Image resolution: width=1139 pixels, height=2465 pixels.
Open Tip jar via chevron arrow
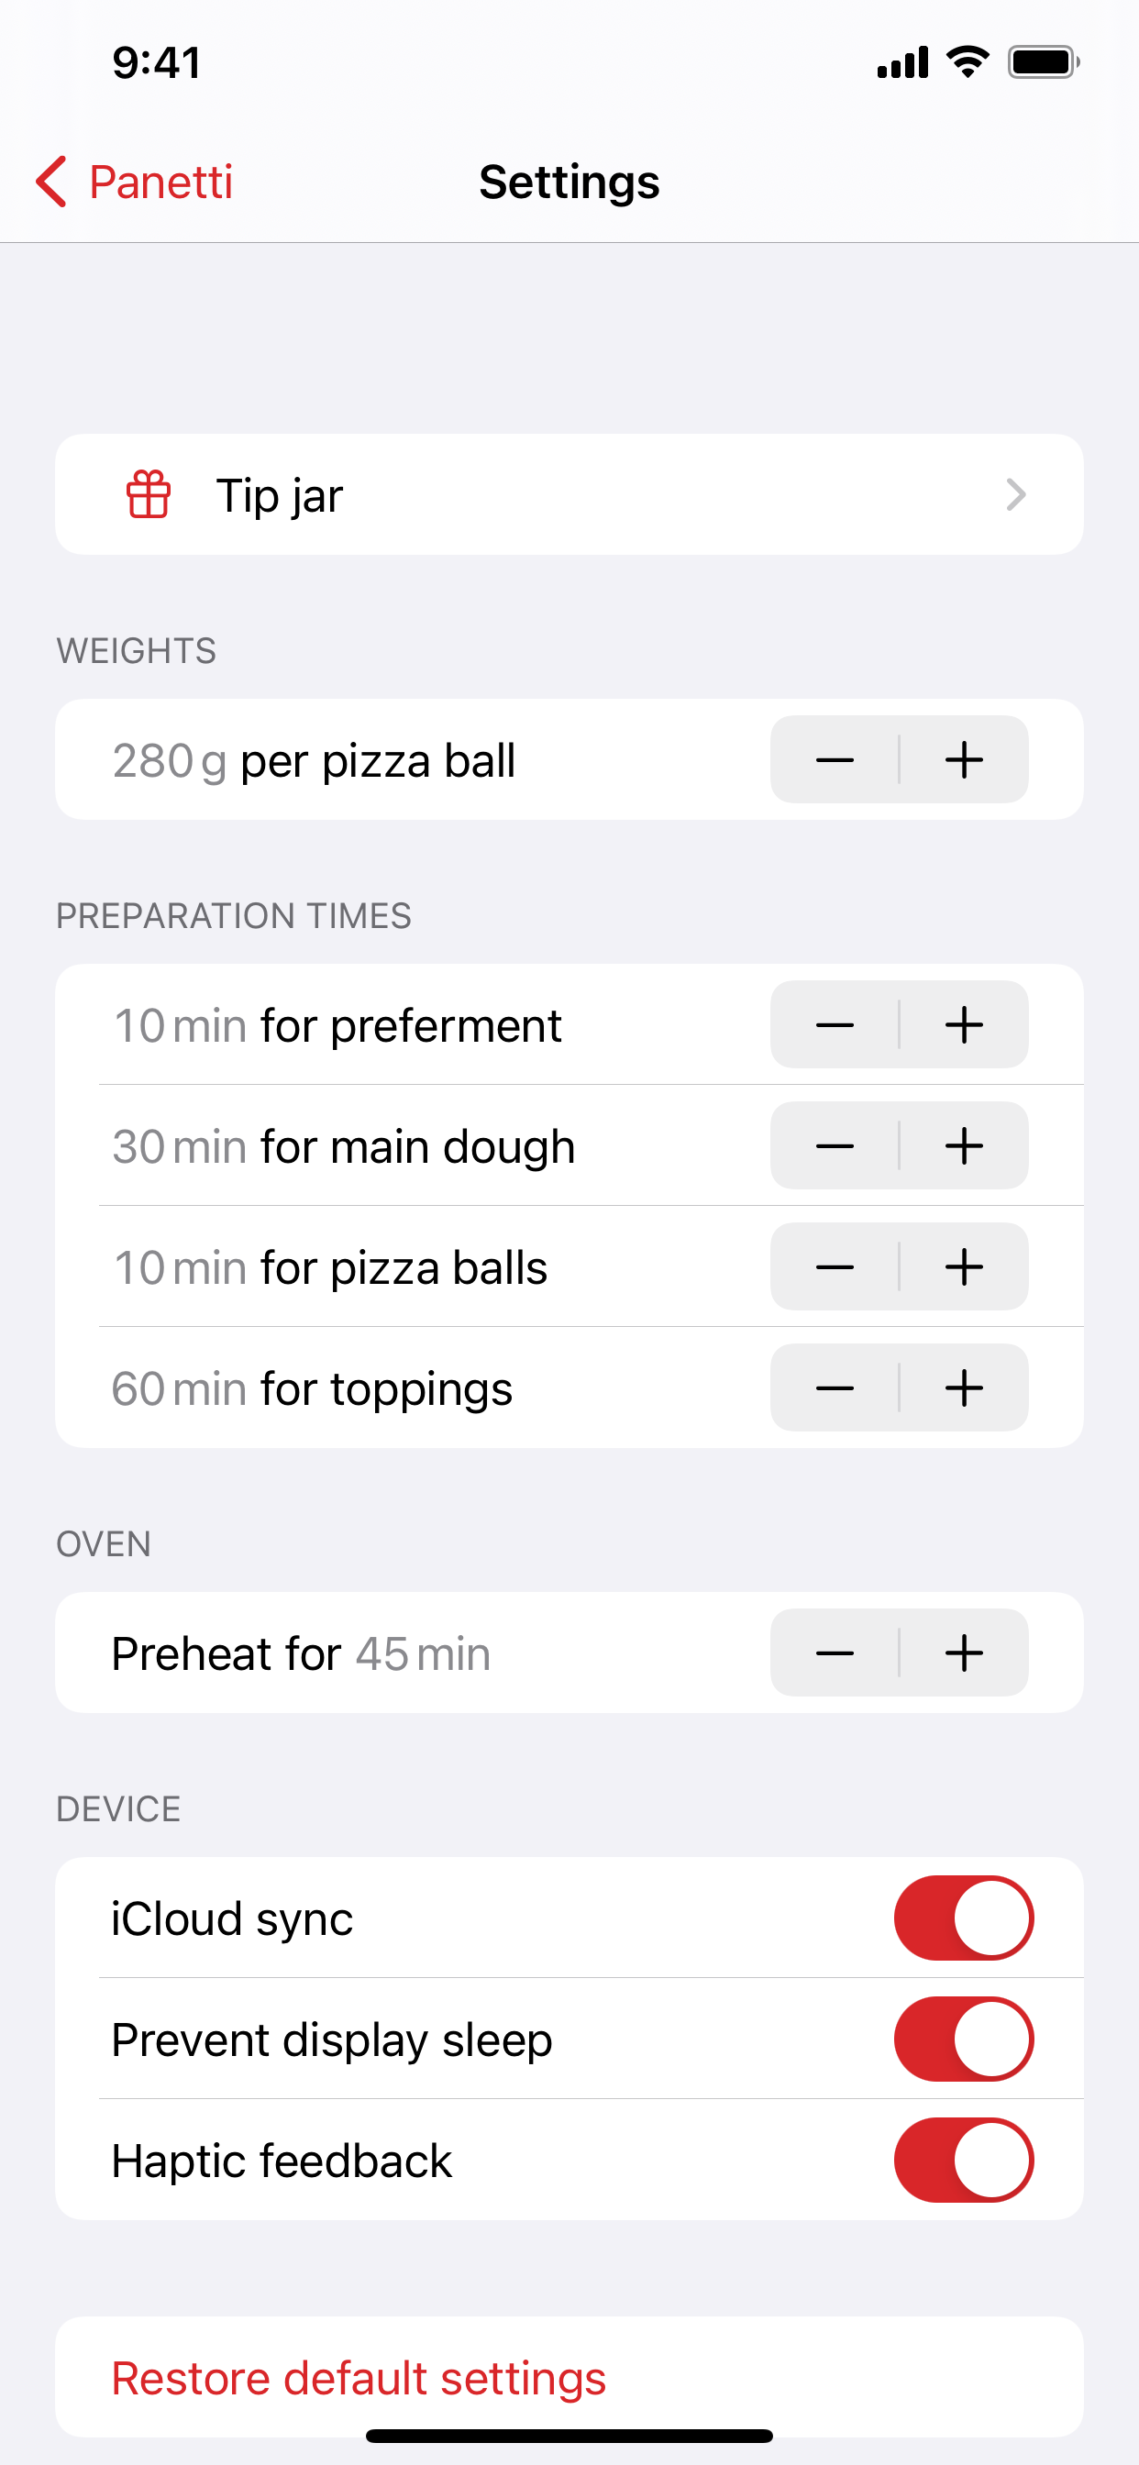click(1016, 494)
